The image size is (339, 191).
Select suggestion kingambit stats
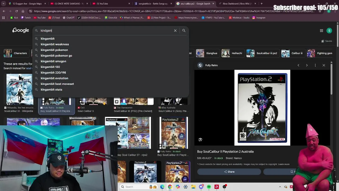51,90
